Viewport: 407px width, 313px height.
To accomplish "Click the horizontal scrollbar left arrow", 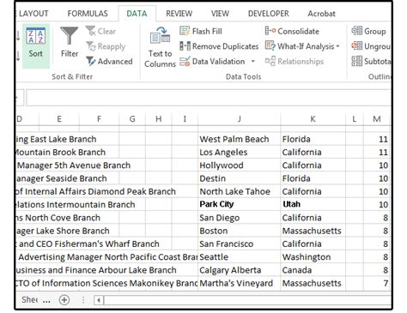I will coord(99,300).
